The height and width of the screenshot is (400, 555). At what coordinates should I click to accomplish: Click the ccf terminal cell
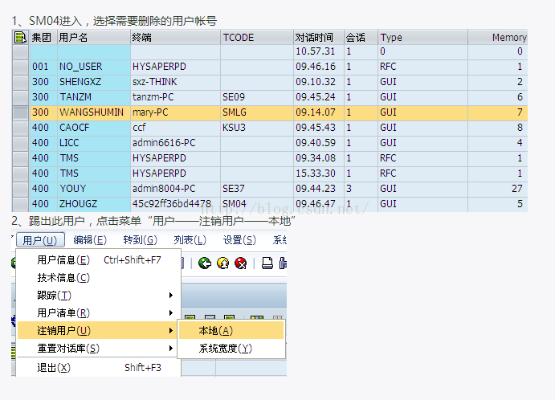point(175,128)
